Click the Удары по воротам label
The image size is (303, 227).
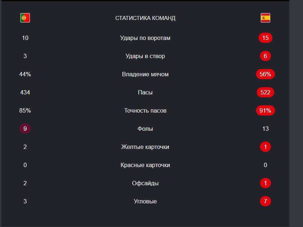click(x=145, y=38)
